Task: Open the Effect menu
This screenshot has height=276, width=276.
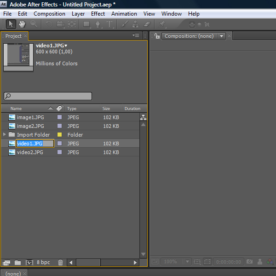Action: pos(98,14)
